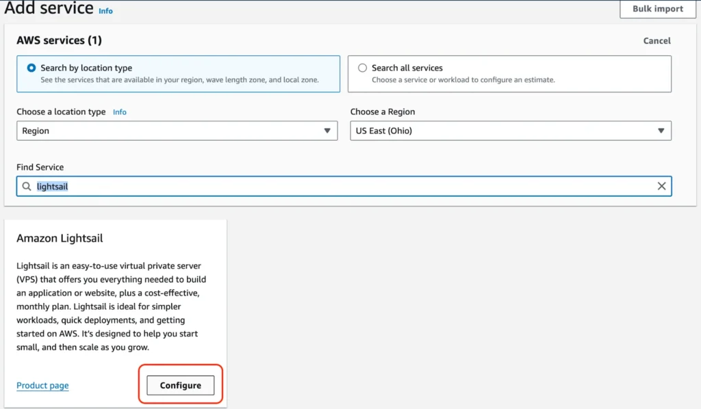
Task: Click the Lightsail description paragraph
Action: tap(112, 306)
